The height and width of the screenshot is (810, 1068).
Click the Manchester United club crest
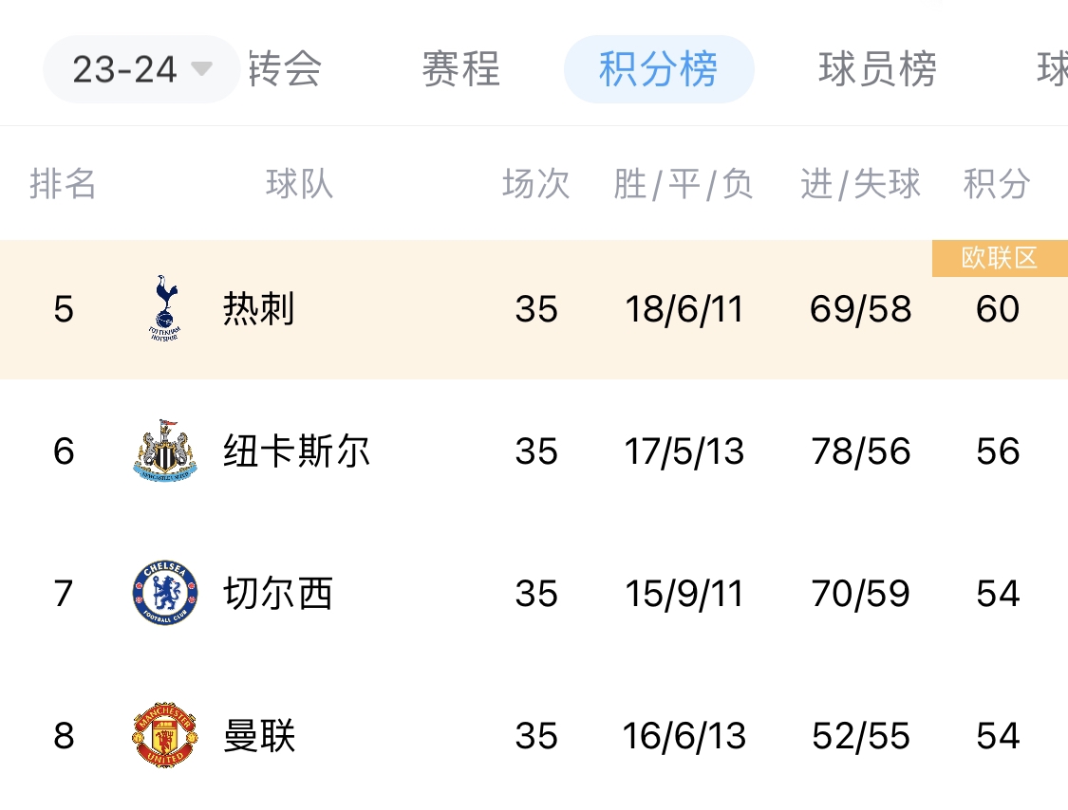tap(165, 736)
